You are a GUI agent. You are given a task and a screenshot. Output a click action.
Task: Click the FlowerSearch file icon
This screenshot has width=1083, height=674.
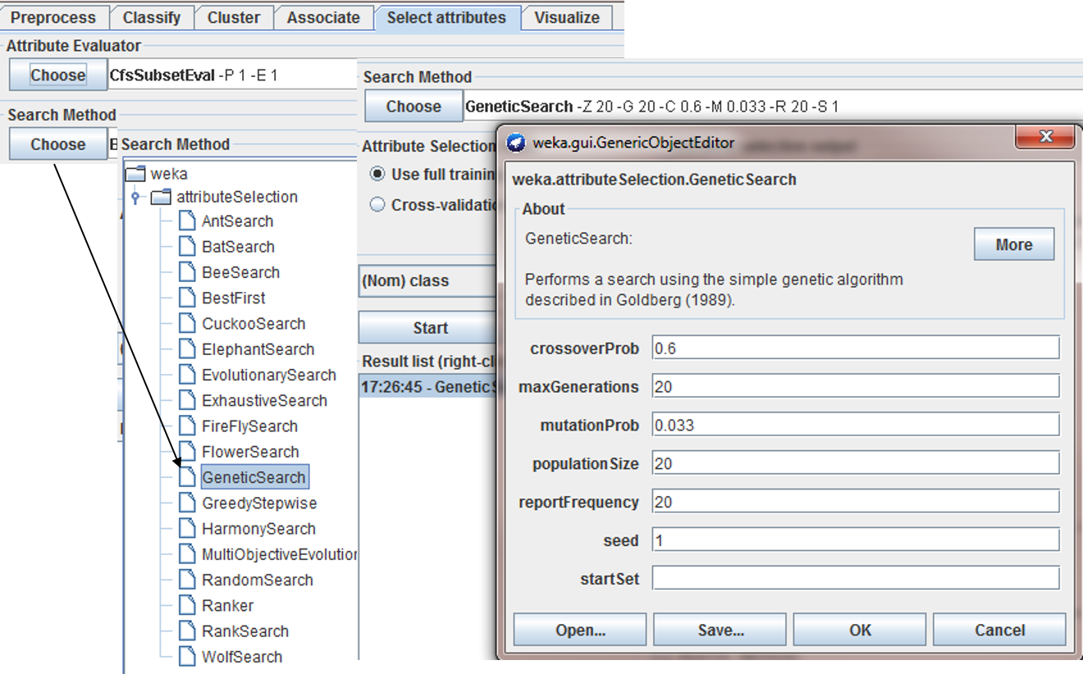click(187, 452)
